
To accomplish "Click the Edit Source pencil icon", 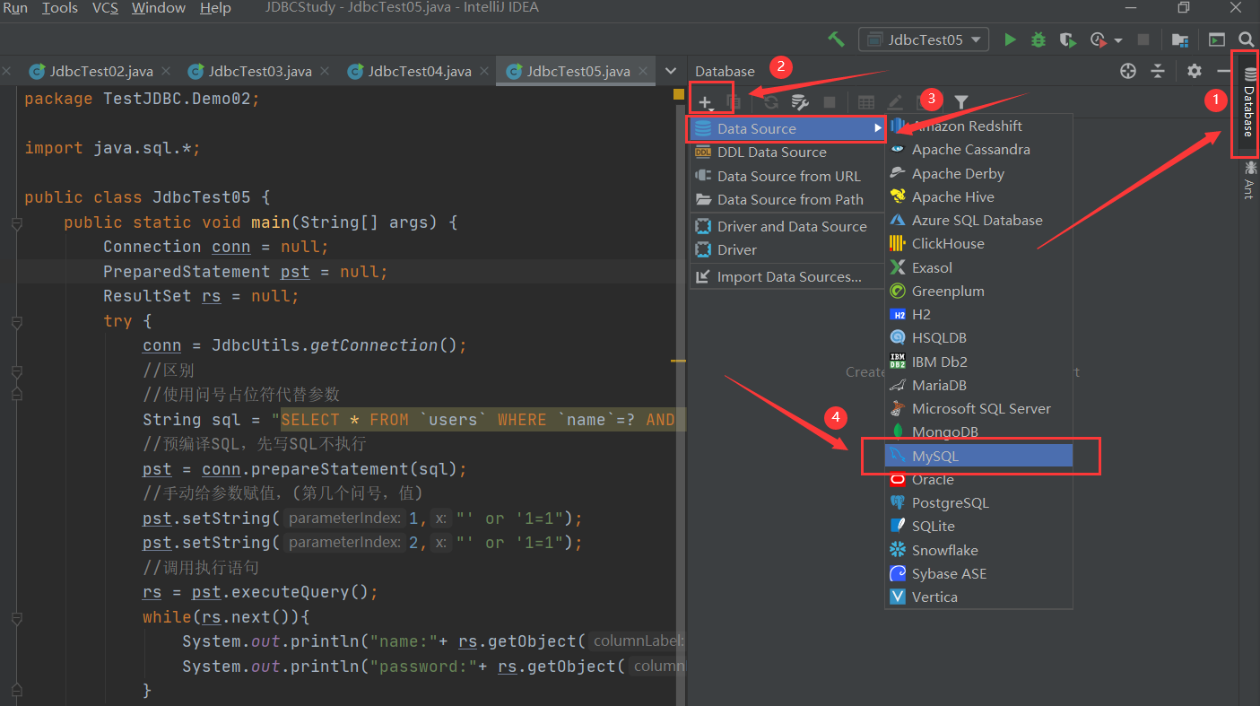I will point(895,102).
